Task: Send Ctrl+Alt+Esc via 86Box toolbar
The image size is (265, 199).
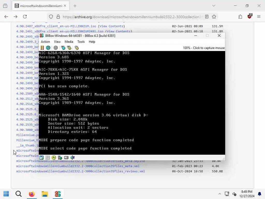Action: [x=69, y=48]
